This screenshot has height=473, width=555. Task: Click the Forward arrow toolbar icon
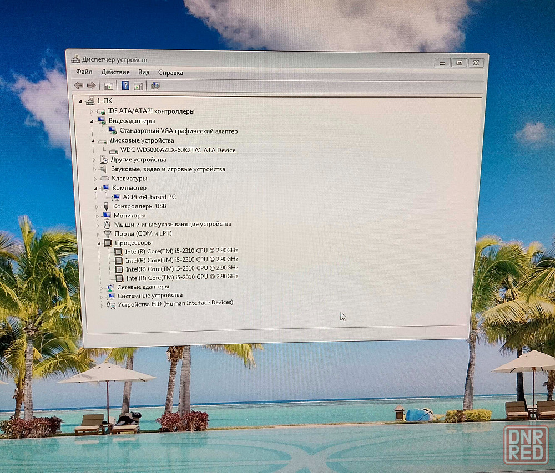tap(91, 85)
